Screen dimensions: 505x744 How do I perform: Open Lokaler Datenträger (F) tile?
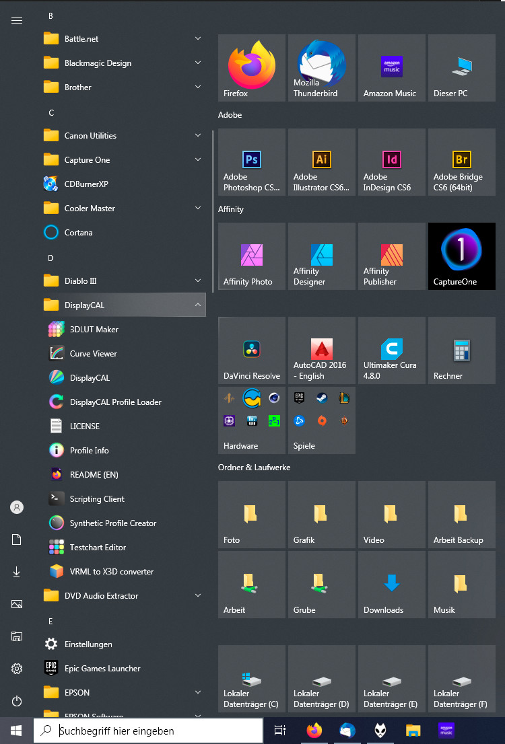pos(461,679)
